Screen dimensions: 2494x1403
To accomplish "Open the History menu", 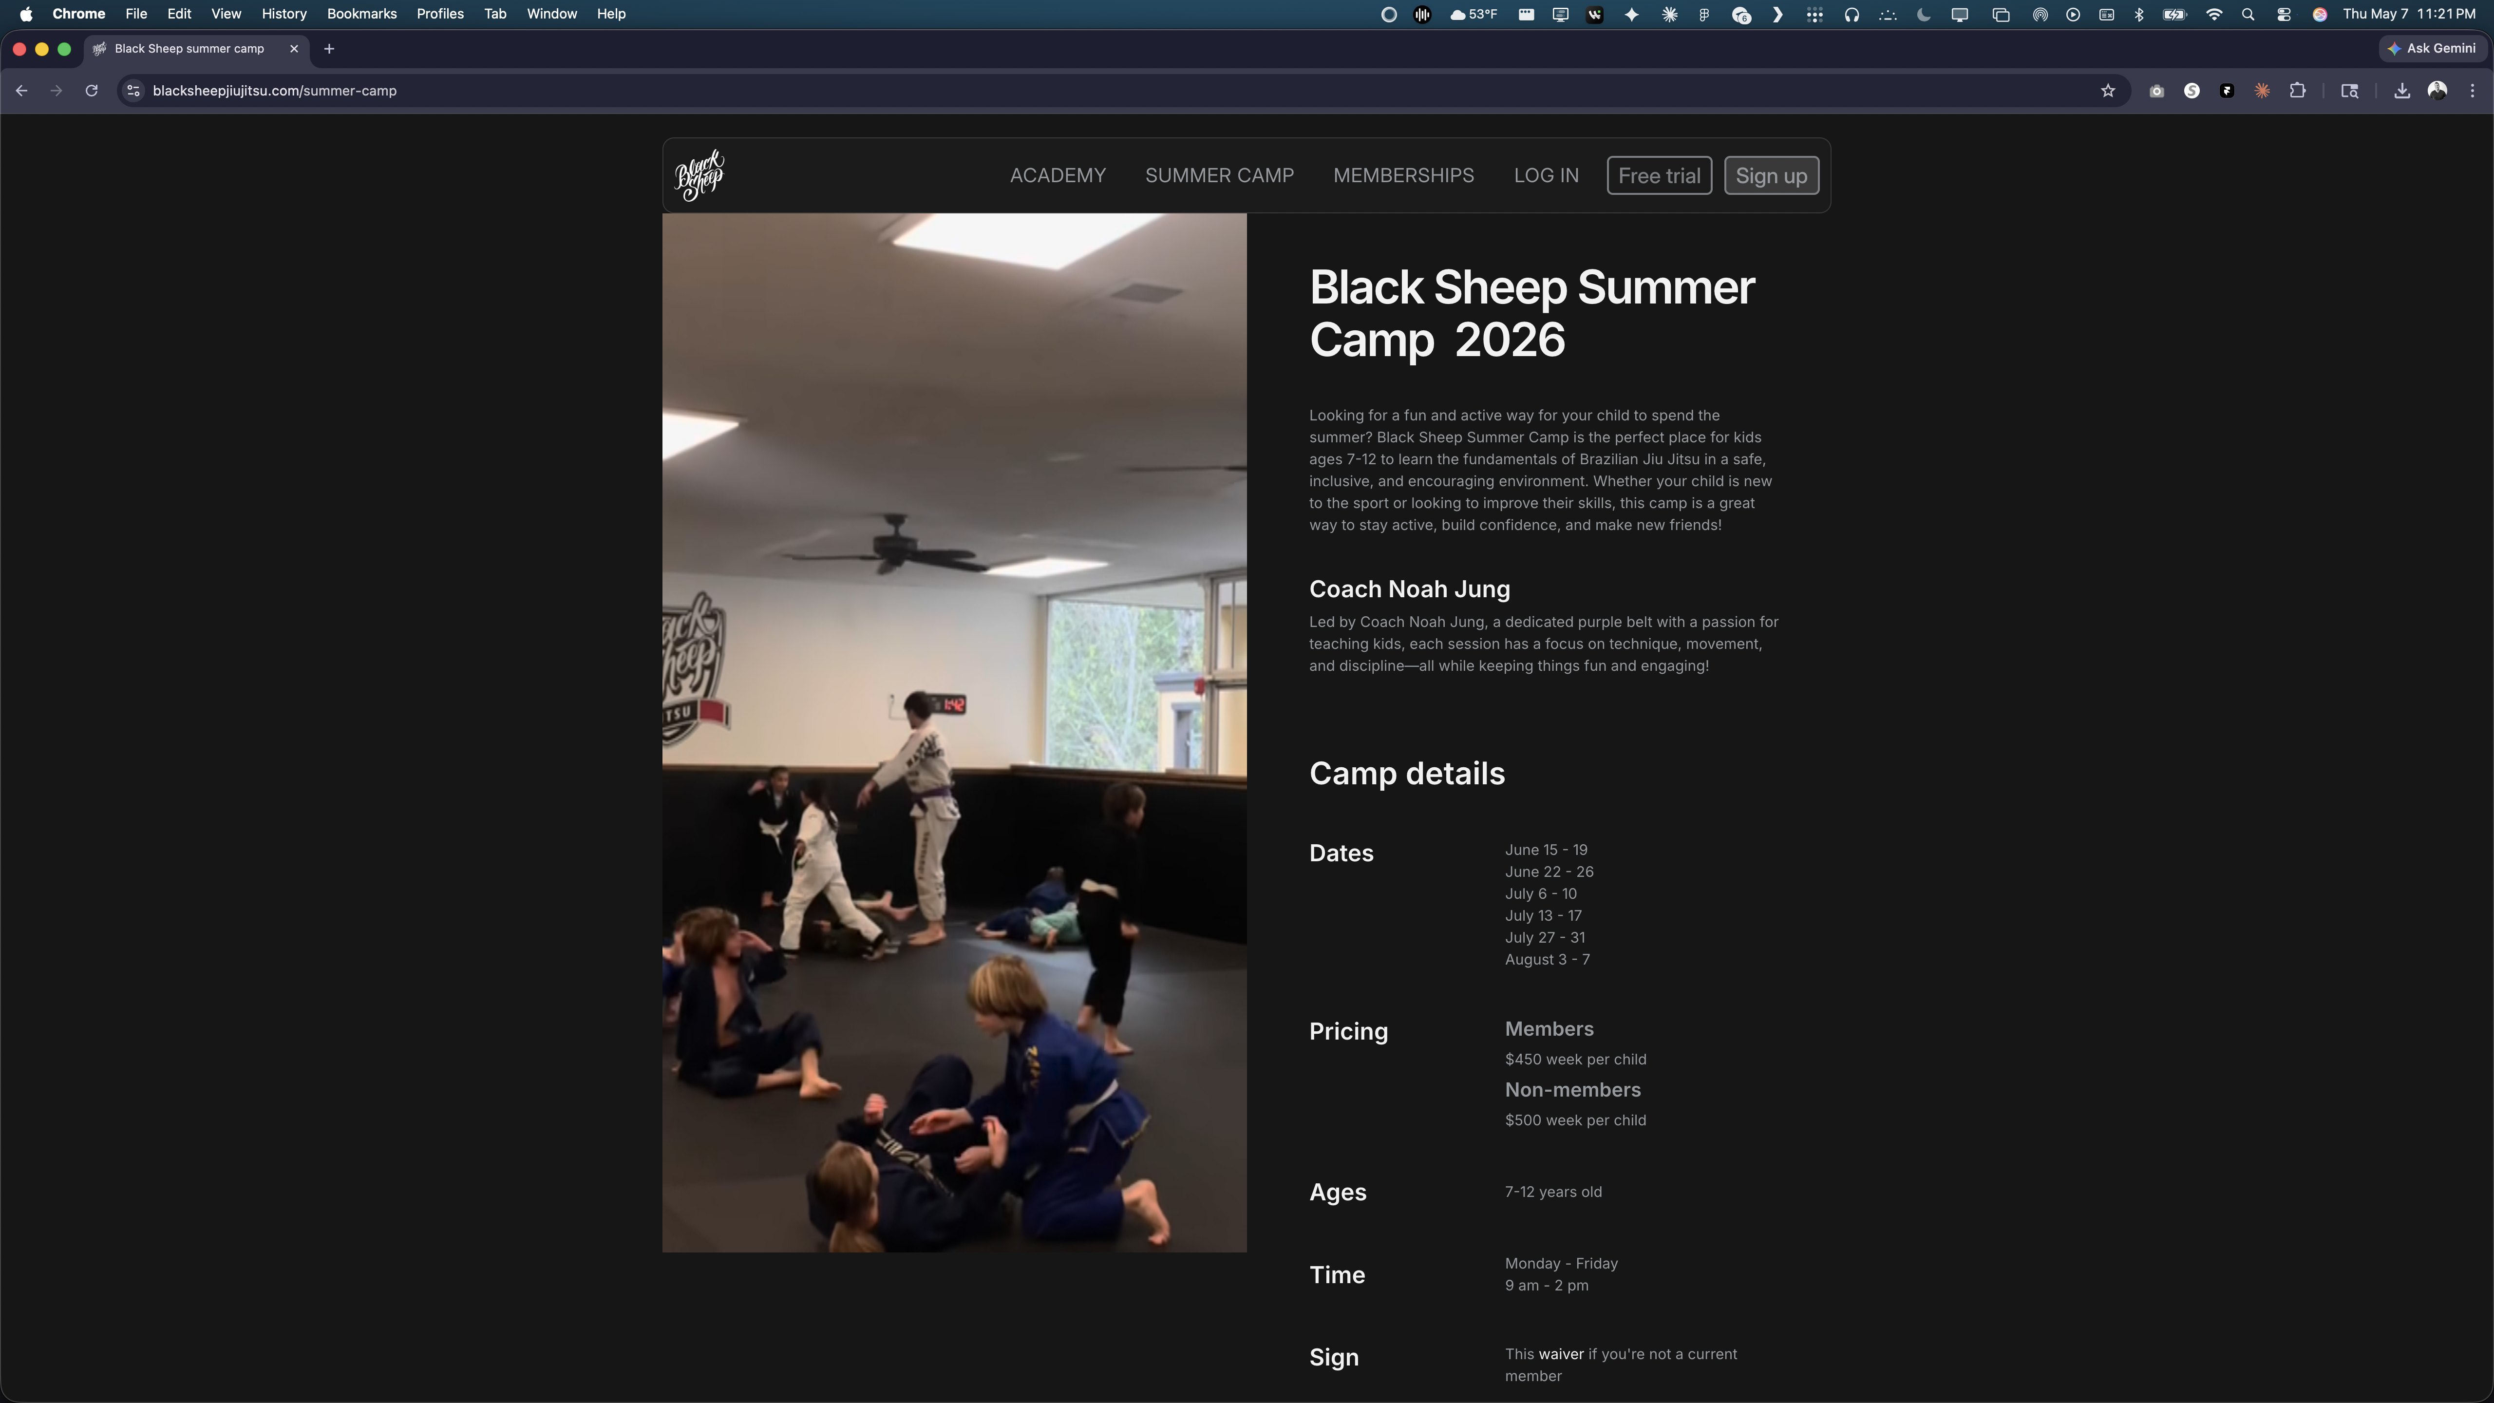I will pos(283,14).
